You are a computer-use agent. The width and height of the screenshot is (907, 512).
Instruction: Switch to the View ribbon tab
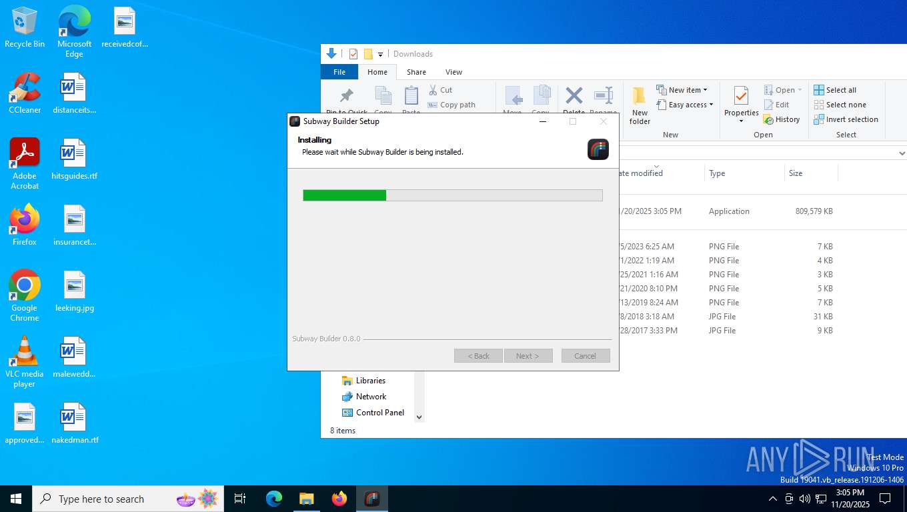pyautogui.click(x=453, y=72)
